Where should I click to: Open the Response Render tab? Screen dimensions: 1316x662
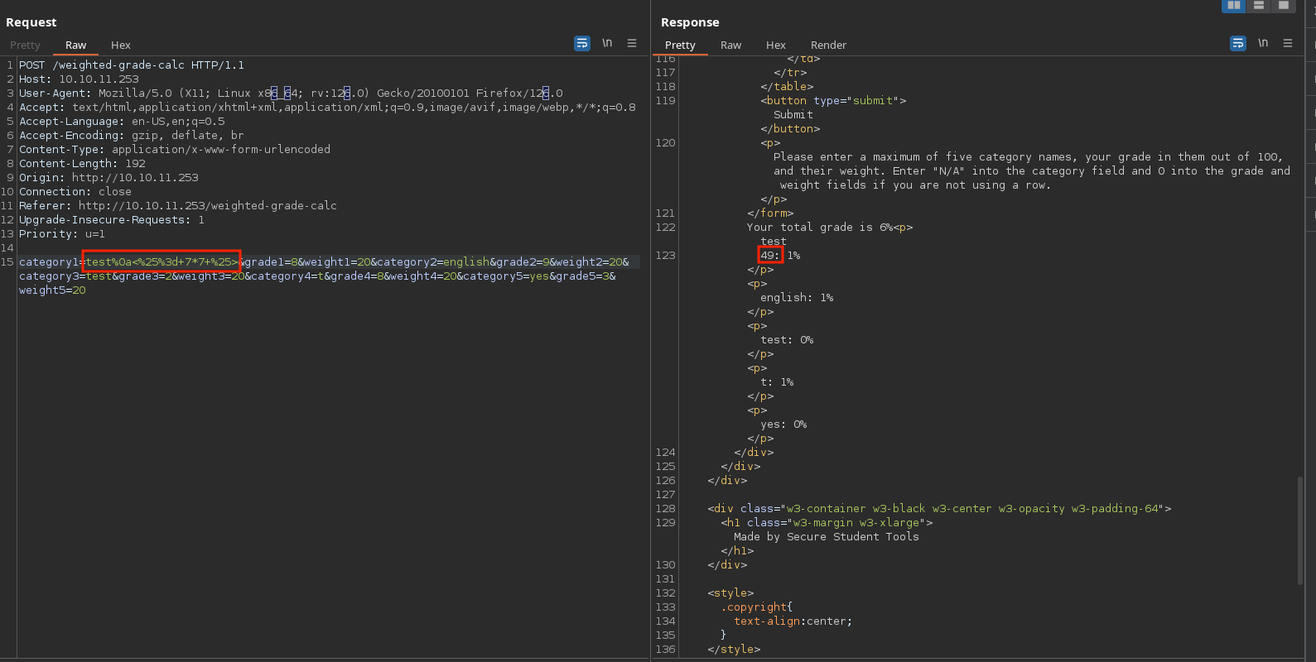pos(828,45)
